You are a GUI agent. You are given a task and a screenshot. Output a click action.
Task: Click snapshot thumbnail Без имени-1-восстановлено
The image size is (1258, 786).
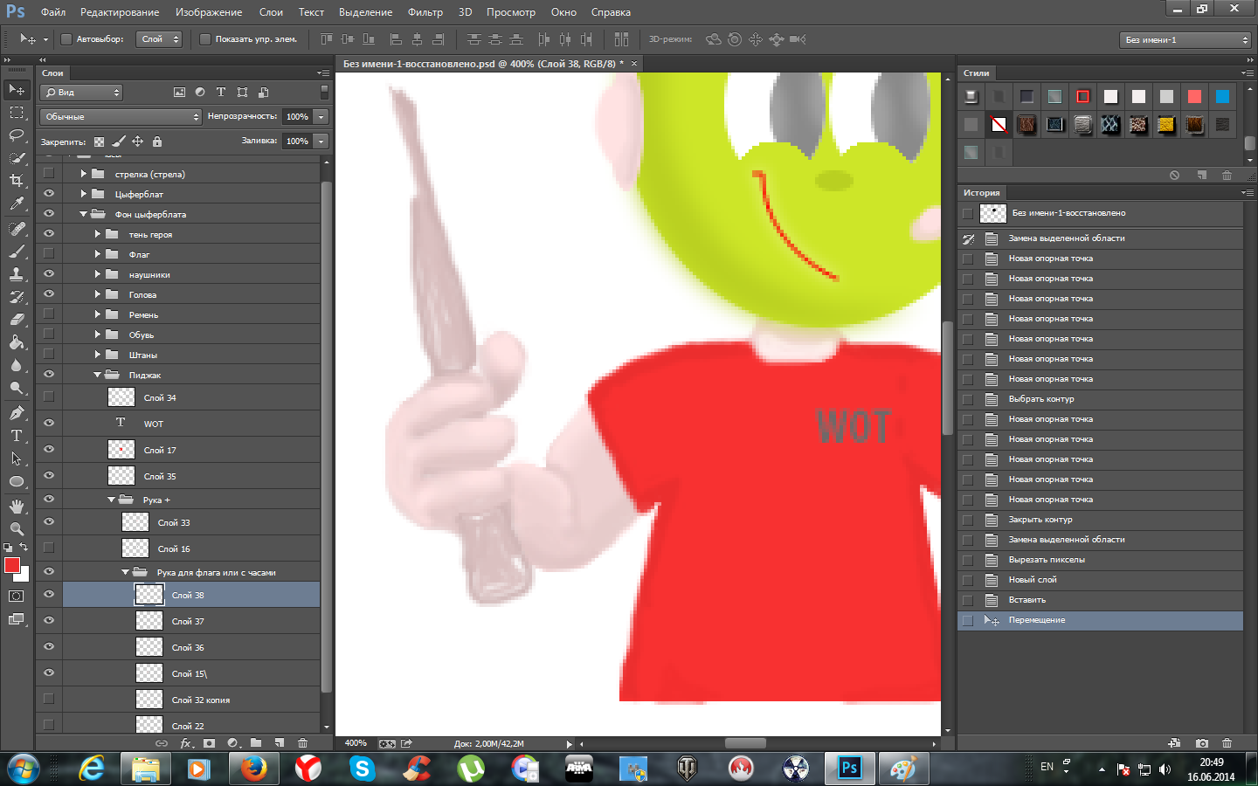tap(993, 213)
